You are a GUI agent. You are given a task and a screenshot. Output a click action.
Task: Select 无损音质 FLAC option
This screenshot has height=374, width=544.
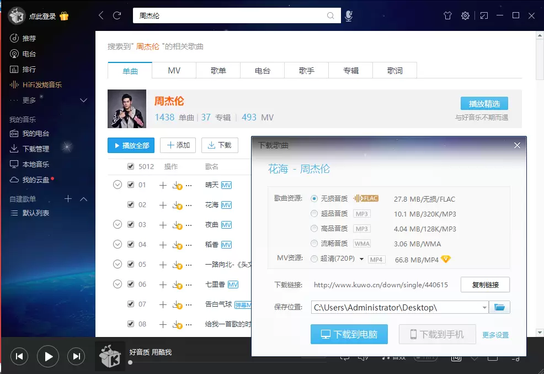click(314, 199)
